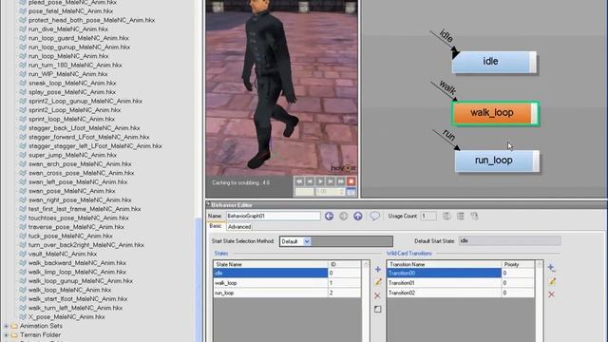Edit the selected state with the pencil icon
Screen dimensions: 608x342
pyautogui.click(x=378, y=282)
